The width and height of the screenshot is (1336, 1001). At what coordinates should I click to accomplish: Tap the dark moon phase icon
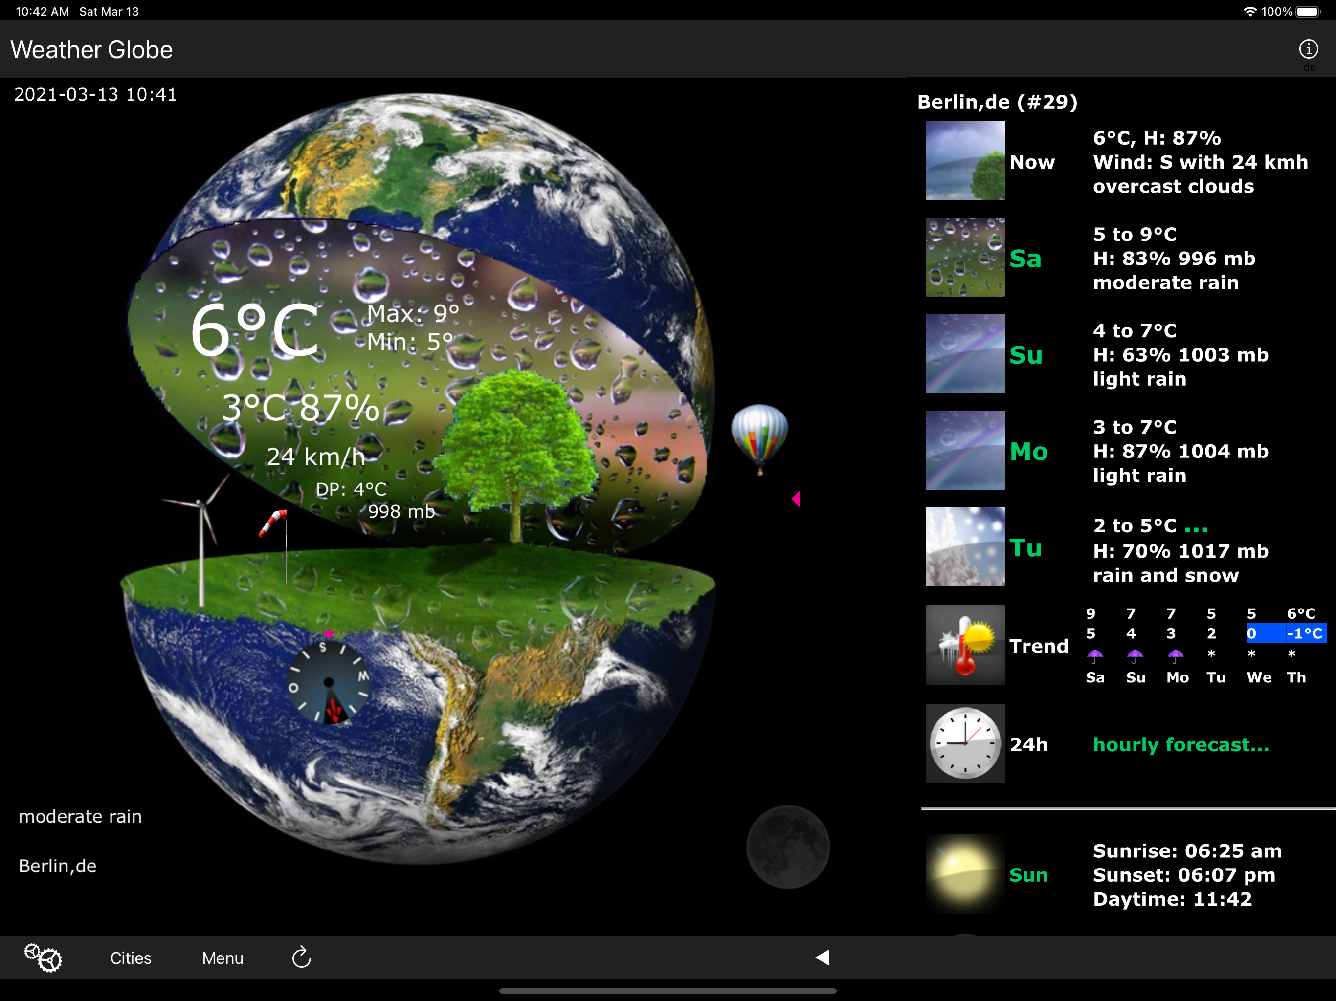(788, 847)
